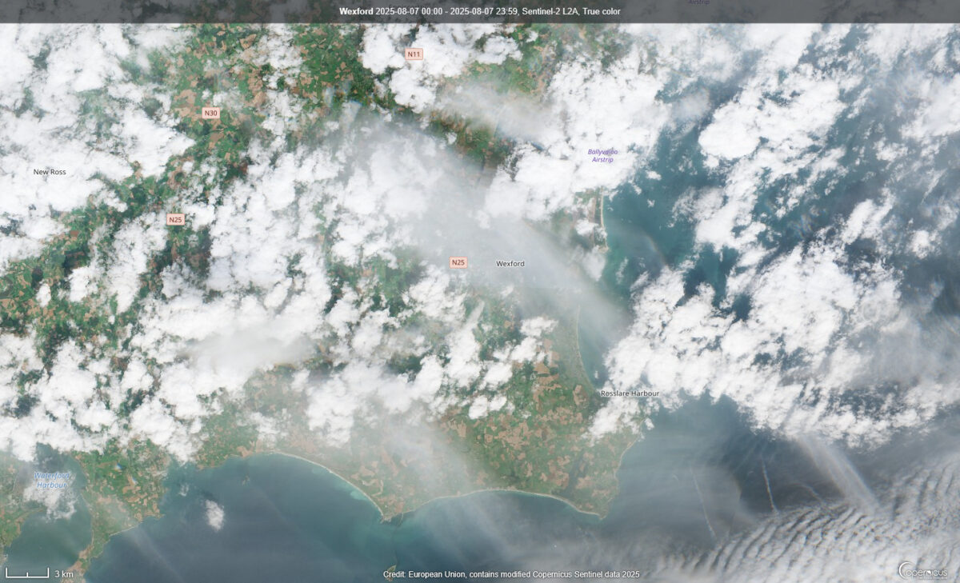Click the Sentinel-2 L2A text in header
Screen dimensions: 960x583
(x=550, y=11)
